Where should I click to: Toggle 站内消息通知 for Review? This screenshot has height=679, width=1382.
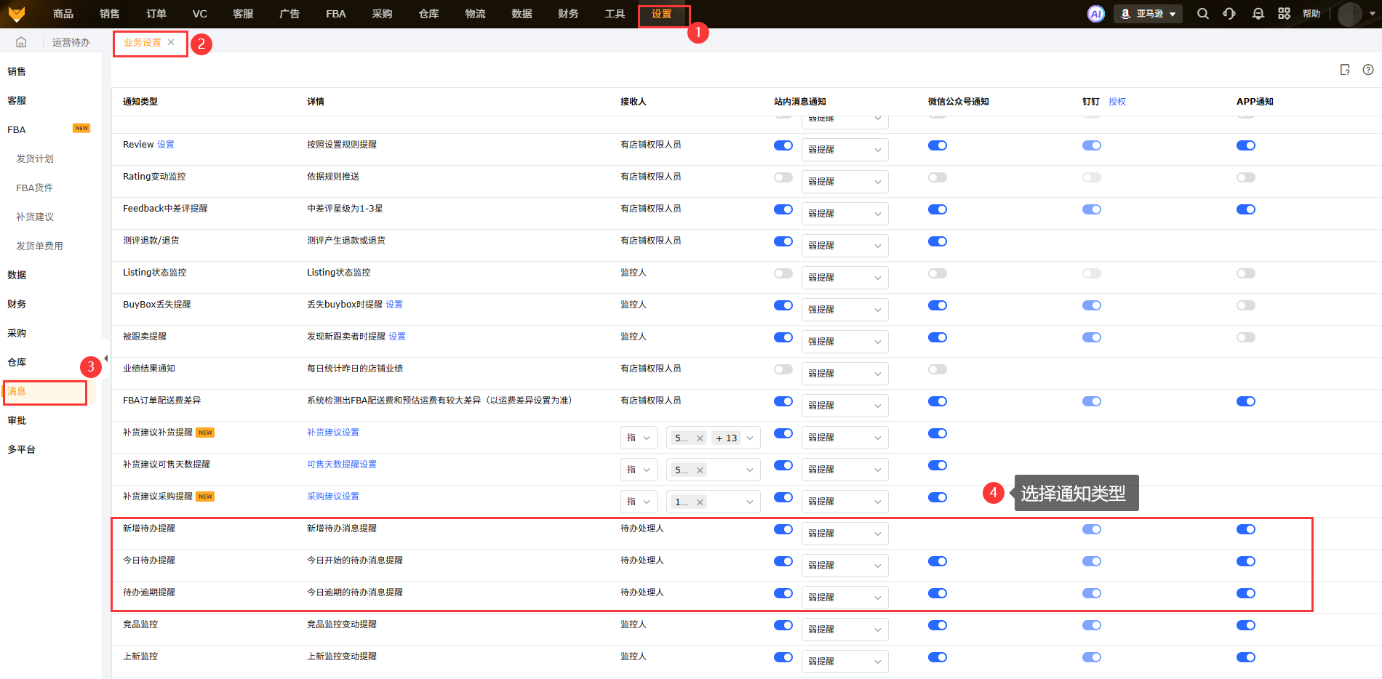pos(783,145)
